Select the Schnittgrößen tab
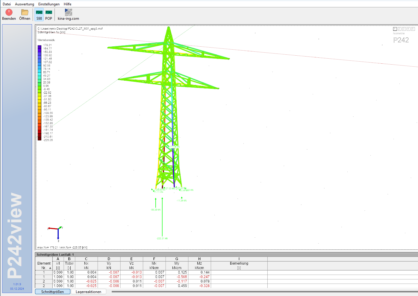This screenshot has width=418, height=296. click(53, 292)
